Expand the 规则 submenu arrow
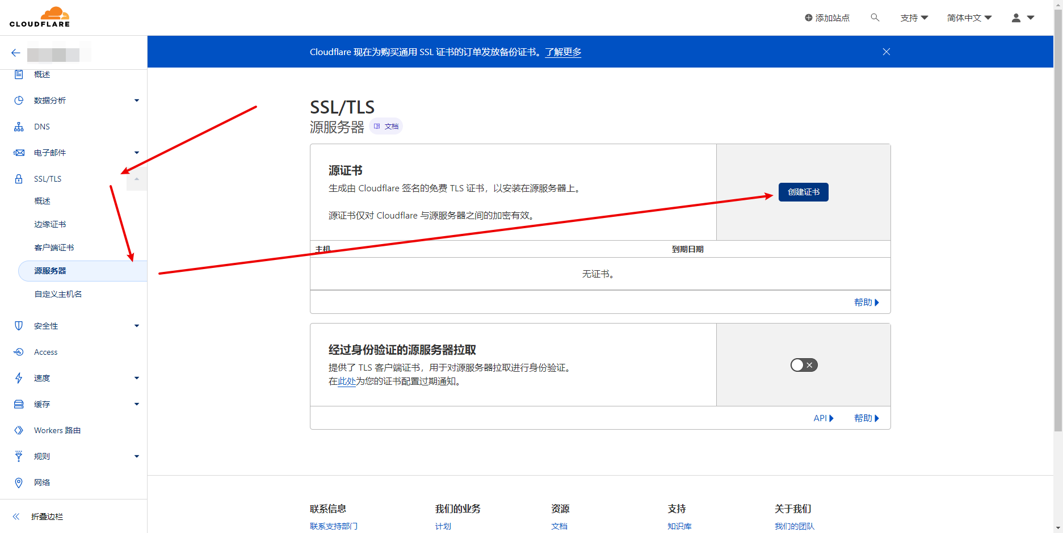Image resolution: width=1063 pixels, height=533 pixels. (137, 456)
